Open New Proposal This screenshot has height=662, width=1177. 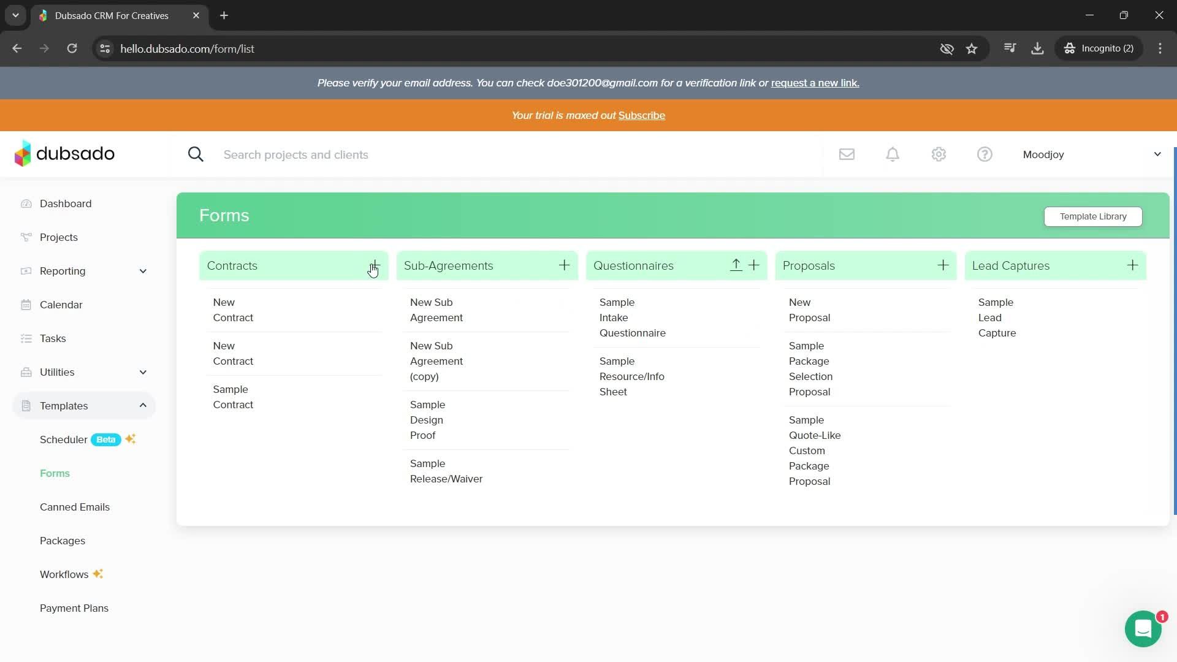tap(809, 310)
